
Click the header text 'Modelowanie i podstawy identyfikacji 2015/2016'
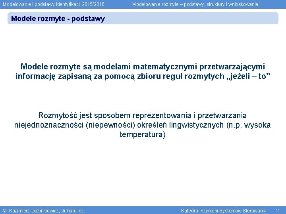pos(54,4)
